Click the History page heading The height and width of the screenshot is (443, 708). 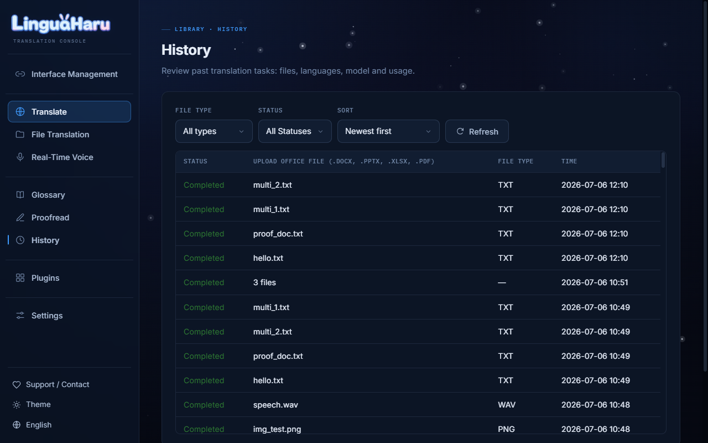pyautogui.click(x=186, y=50)
